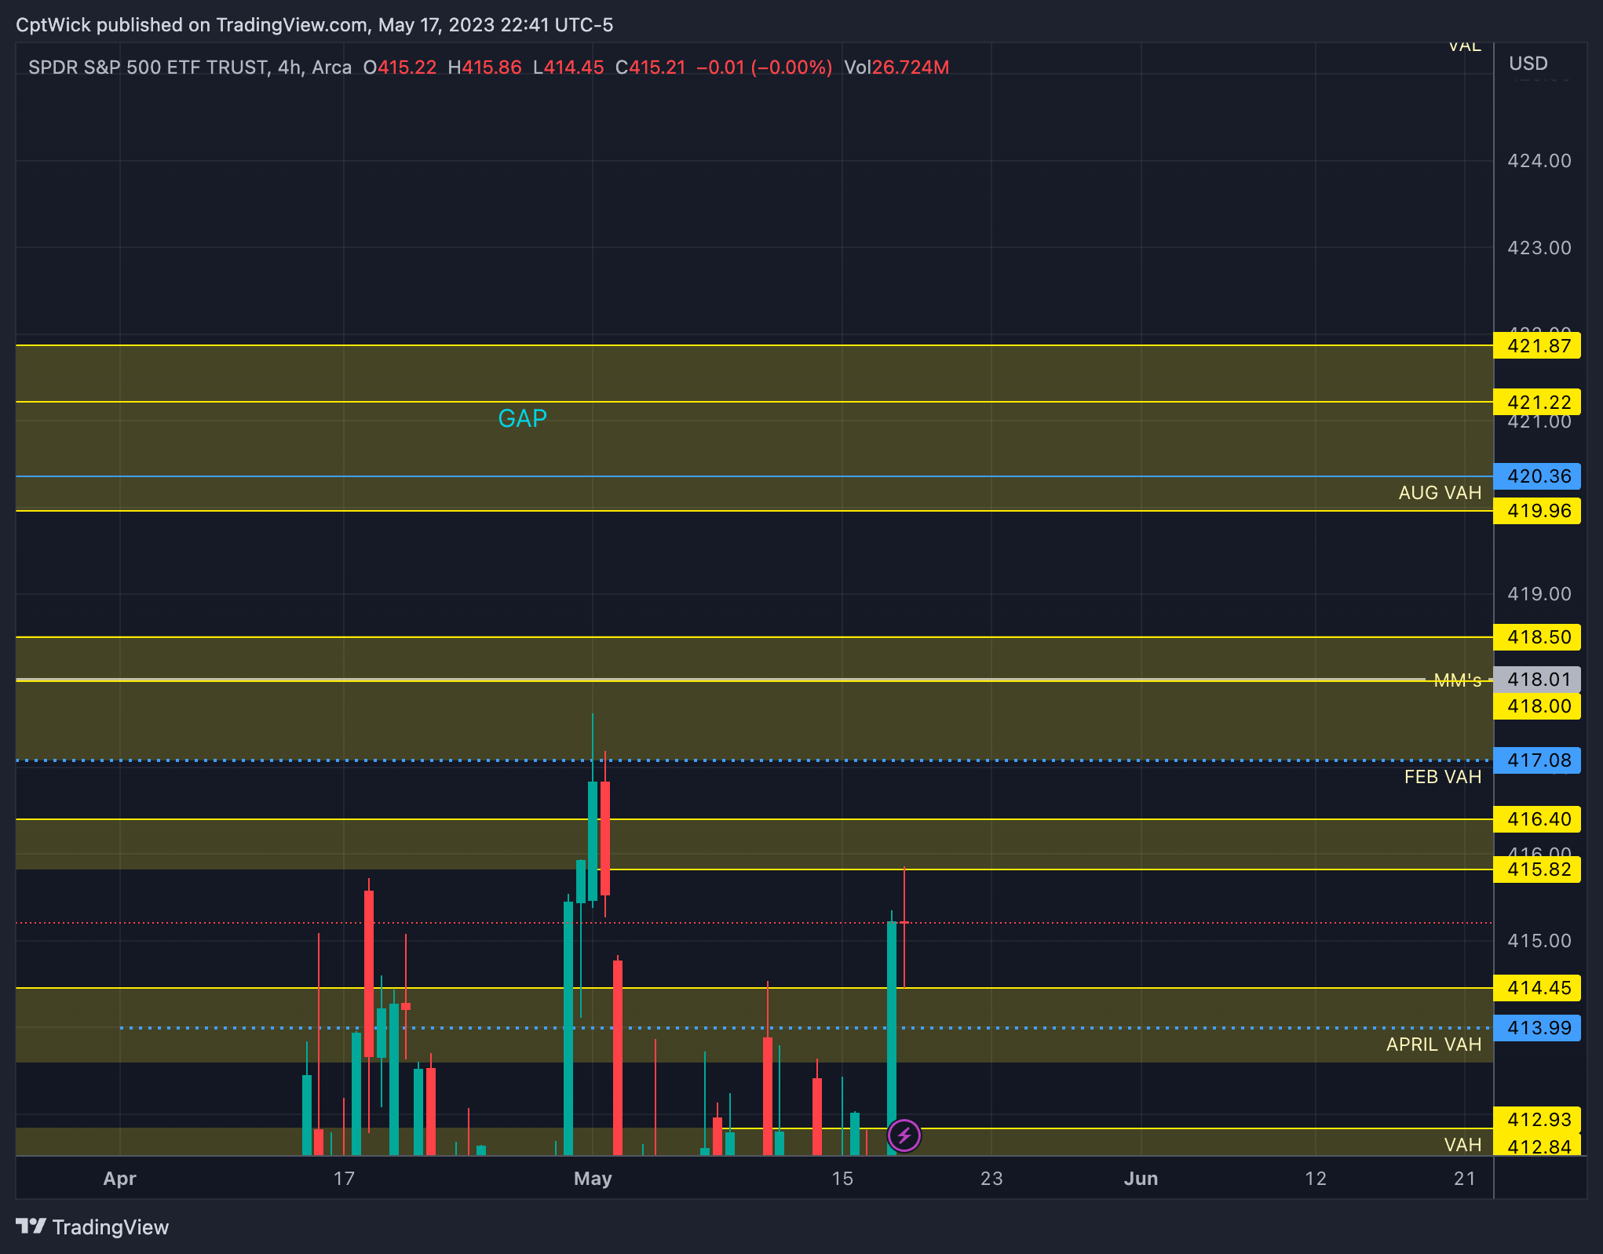
Task: Click the purple lightning event icon
Action: (x=904, y=1135)
